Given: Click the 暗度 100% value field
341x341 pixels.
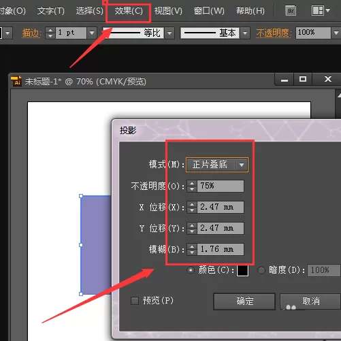Looking at the screenshot, I should [x=324, y=270].
